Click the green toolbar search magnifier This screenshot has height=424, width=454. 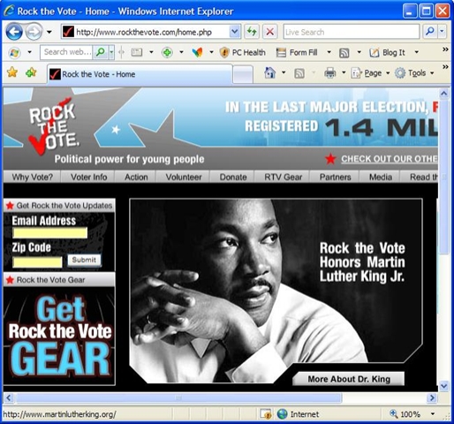click(101, 52)
